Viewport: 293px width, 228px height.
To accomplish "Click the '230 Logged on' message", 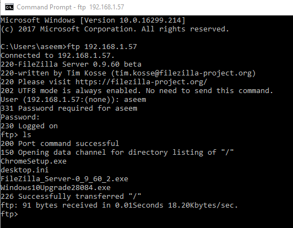I will pos(29,126).
